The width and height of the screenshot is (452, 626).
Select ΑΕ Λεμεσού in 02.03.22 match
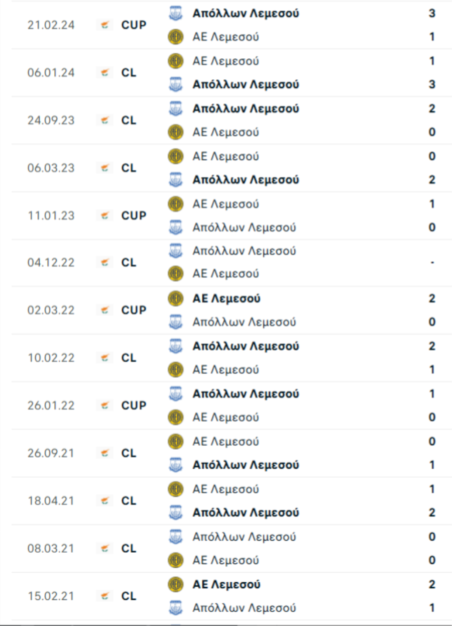pyautogui.click(x=227, y=298)
